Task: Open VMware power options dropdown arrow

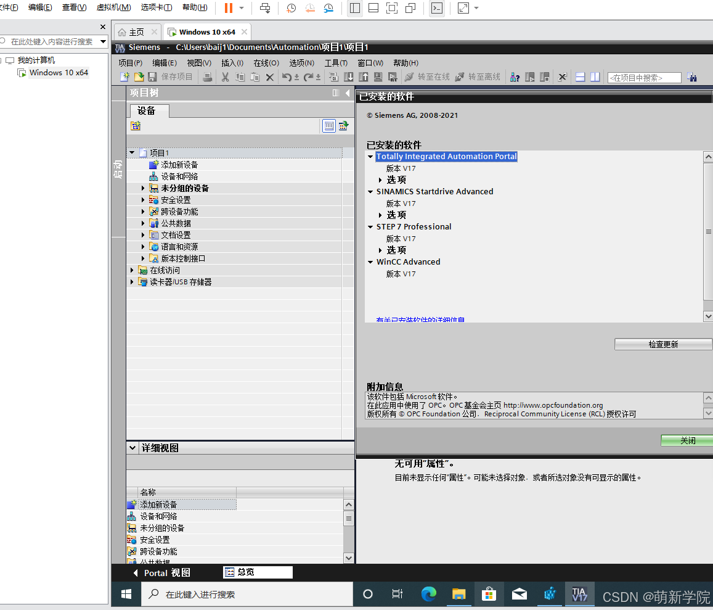Action: click(x=242, y=8)
